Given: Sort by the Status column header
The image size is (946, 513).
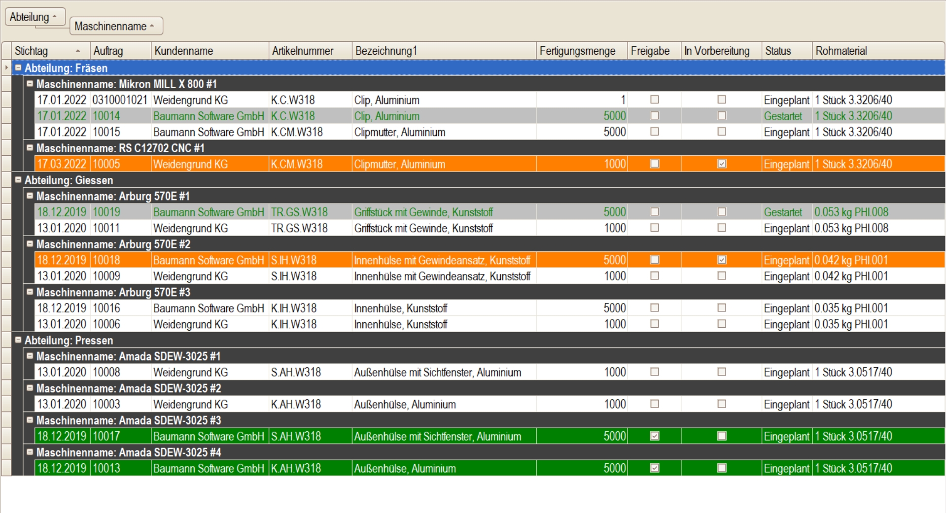Looking at the screenshot, I should pyautogui.click(x=787, y=51).
